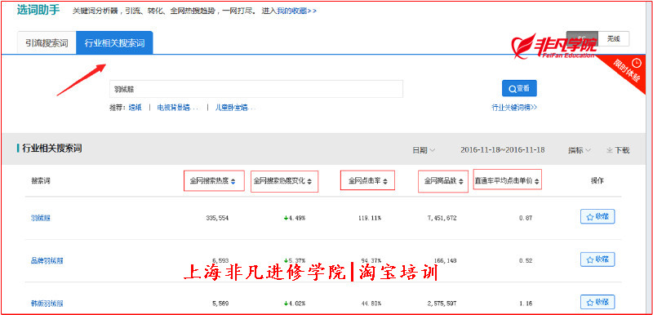Viewport: 653px width, 315px height.
Task: Click the heat change value 4.49%
Action: coord(295,218)
